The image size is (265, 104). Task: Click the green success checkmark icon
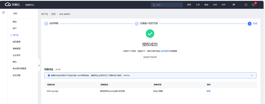150,34
